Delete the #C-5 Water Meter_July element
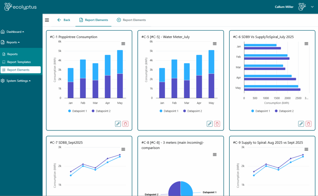This screenshot has width=318, height=196. coord(217,124)
